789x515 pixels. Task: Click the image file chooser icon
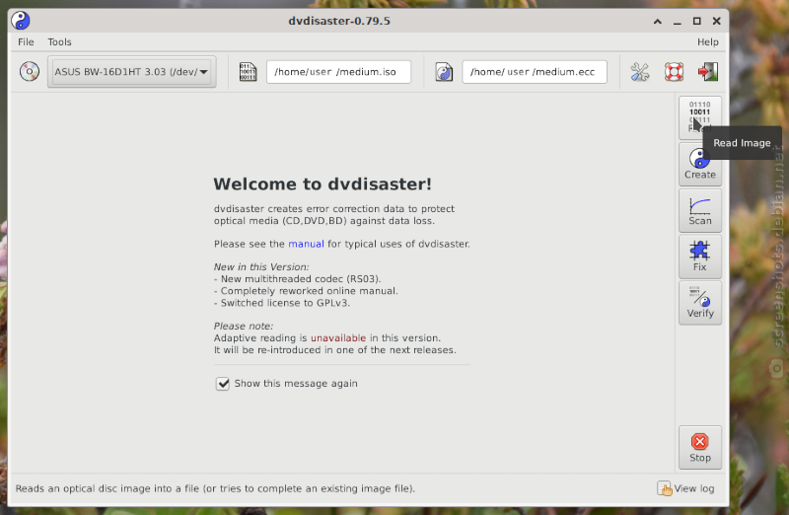[x=248, y=72]
